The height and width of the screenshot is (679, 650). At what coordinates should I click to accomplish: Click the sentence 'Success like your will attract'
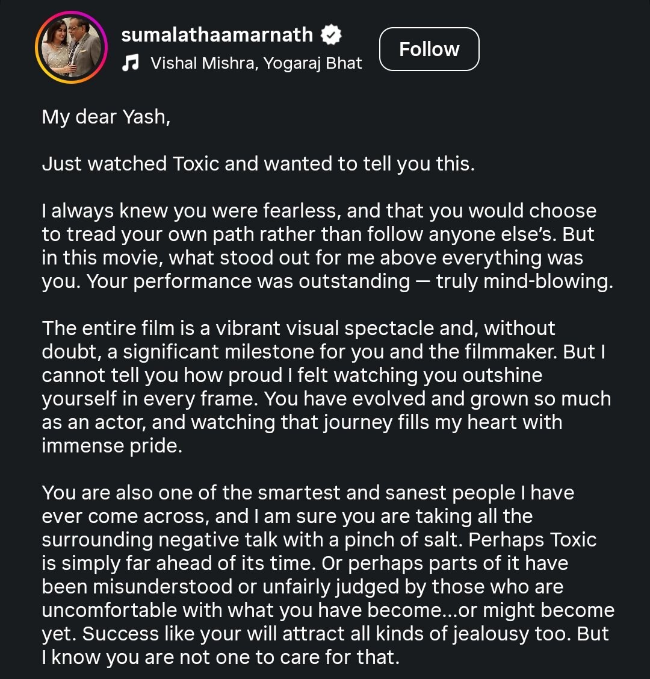click(x=328, y=634)
